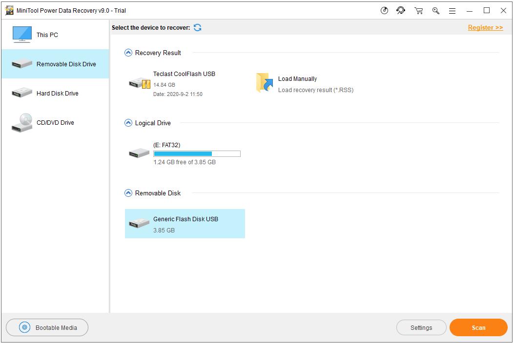This screenshot has height=344, width=514.
Task: Click the 14.84 GB size text
Action: 164,85
